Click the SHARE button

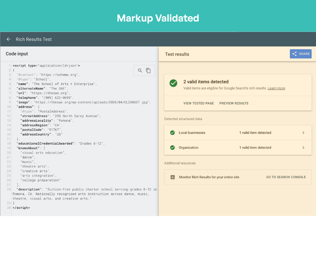point(301,54)
